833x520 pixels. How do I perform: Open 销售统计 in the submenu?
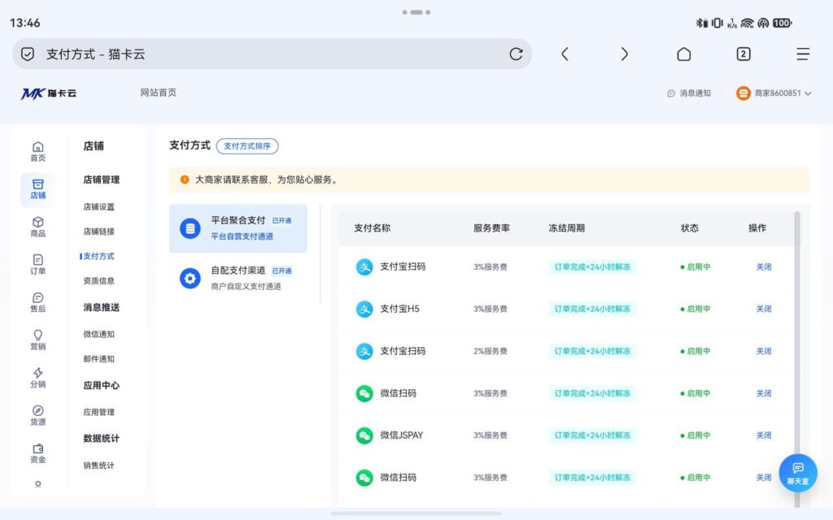(x=98, y=466)
